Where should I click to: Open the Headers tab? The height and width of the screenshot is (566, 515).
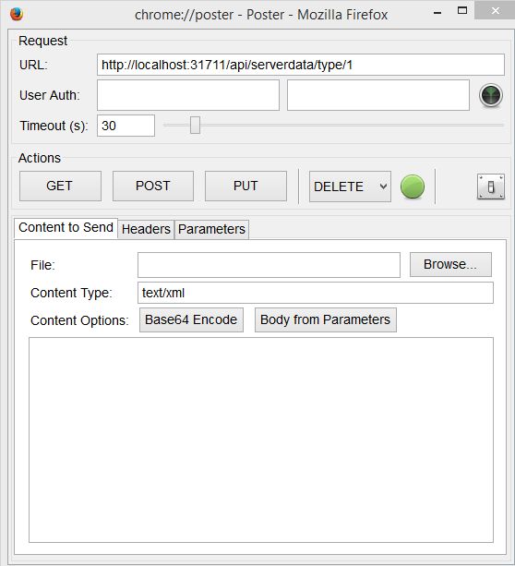[146, 229]
